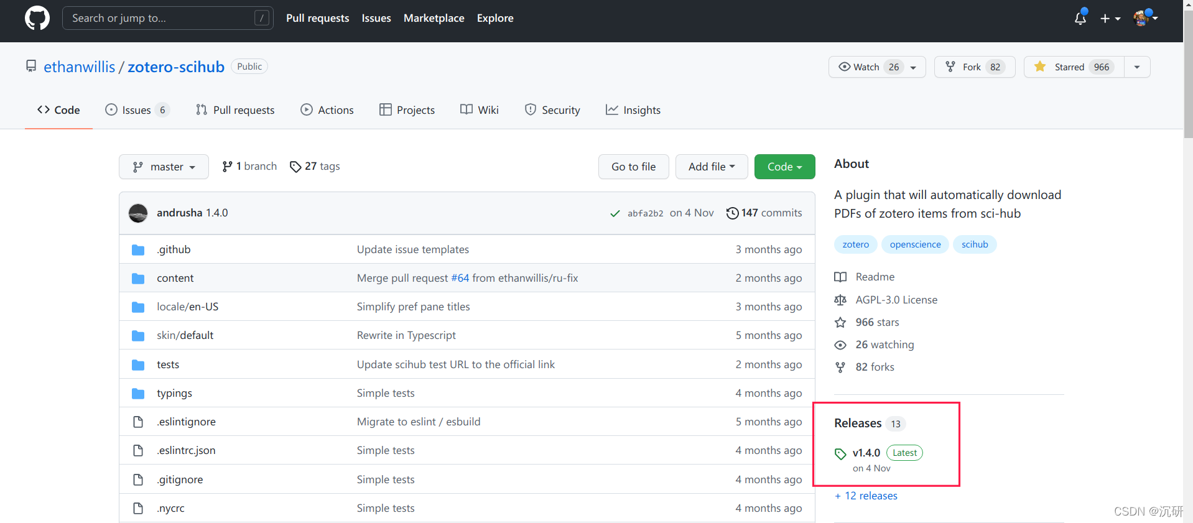Switch branch with the master dropdown

coord(164,167)
